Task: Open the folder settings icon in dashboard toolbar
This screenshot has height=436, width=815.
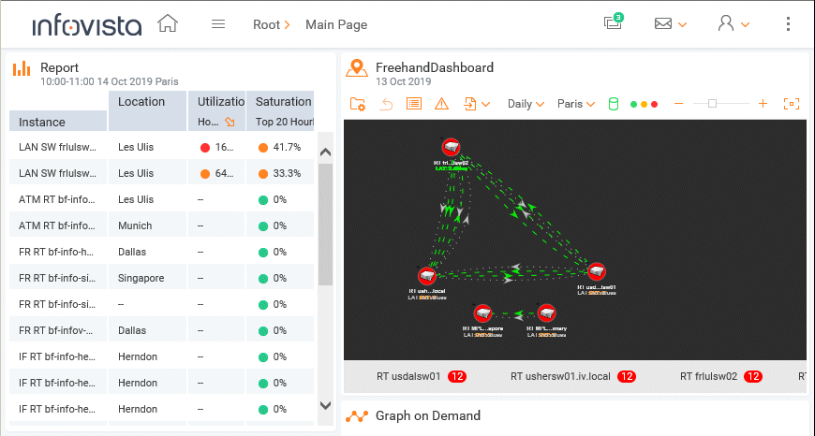Action: pyautogui.click(x=358, y=105)
